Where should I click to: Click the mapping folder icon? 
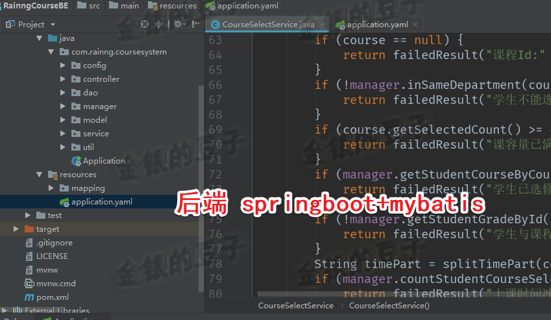pos(64,188)
